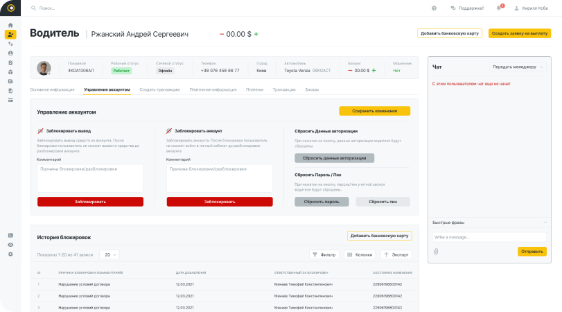Click the green plus next to header balance
562x312 pixels.
[x=256, y=34]
